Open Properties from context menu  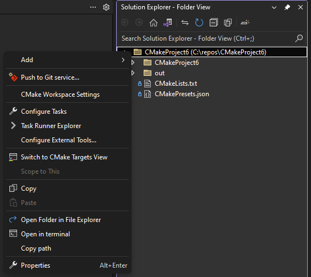coord(68,265)
